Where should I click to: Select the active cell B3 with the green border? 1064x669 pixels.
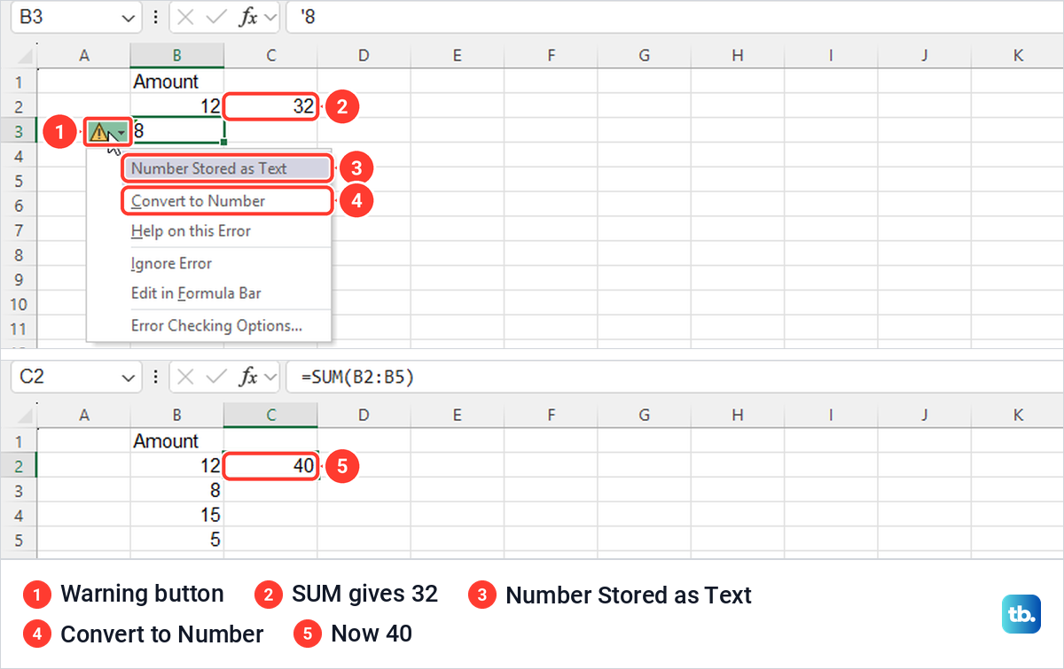(x=176, y=131)
